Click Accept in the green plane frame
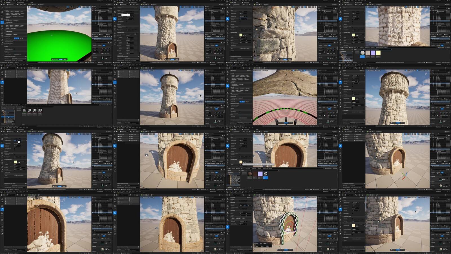451x254 pixels. 60,59
